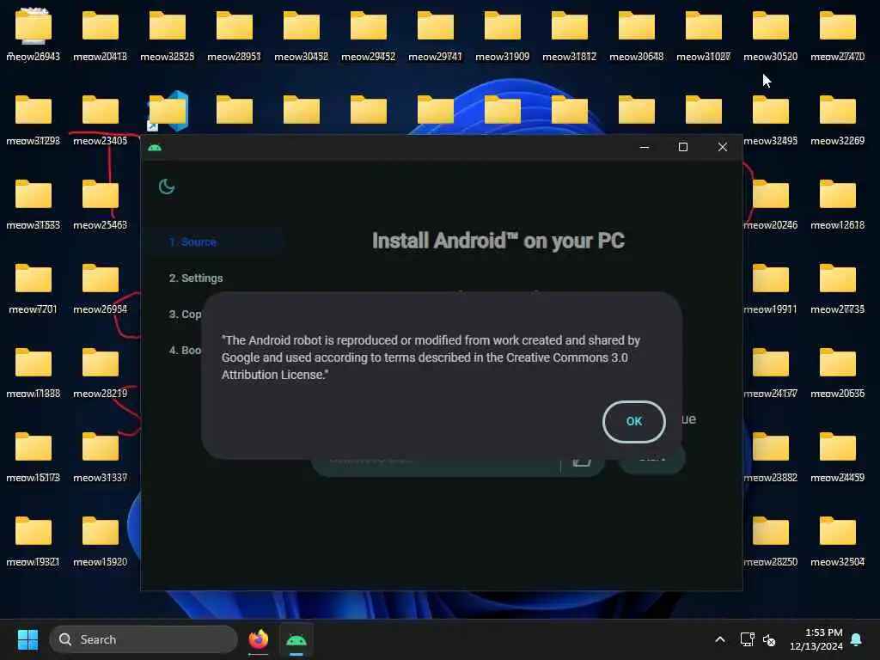
Task: Select the meow23882 folder
Action: click(771, 457)
